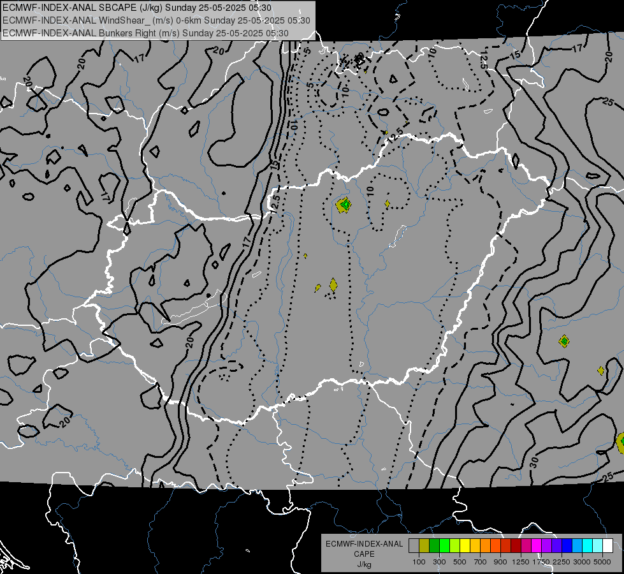Click the WindShear 0-6km title line
The image size is (624, 574).
156,20
